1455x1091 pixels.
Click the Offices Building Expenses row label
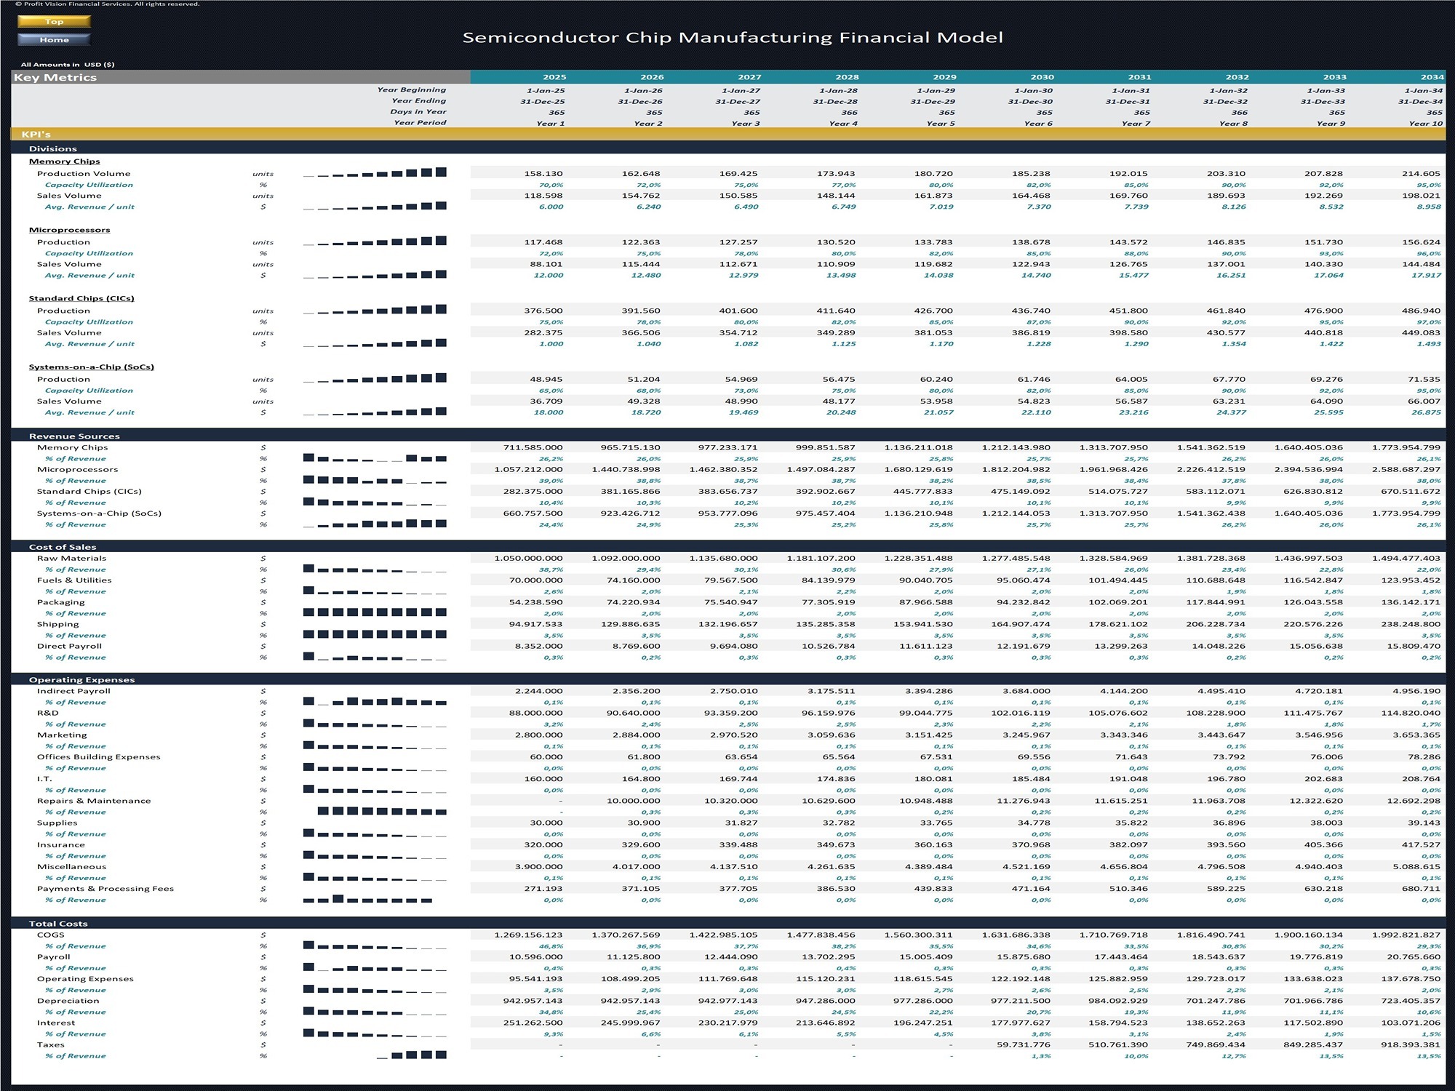tap(99, 757)
